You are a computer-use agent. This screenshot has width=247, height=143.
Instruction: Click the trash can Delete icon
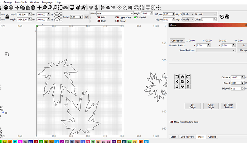tap(33, 8)
